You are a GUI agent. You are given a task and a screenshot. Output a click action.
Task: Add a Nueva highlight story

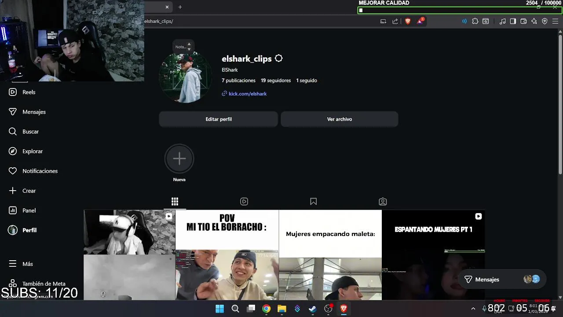coord(179,158)
